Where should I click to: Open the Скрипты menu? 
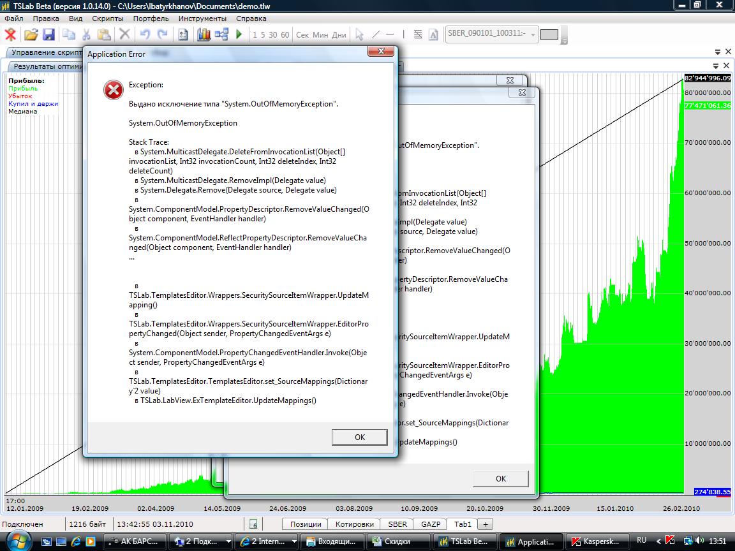[107, 18]
